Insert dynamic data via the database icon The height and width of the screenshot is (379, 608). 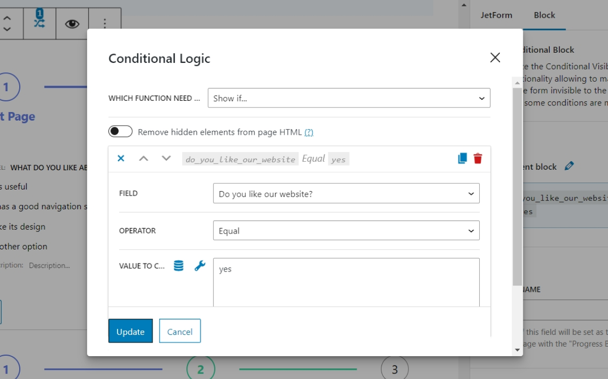point(178,266)
